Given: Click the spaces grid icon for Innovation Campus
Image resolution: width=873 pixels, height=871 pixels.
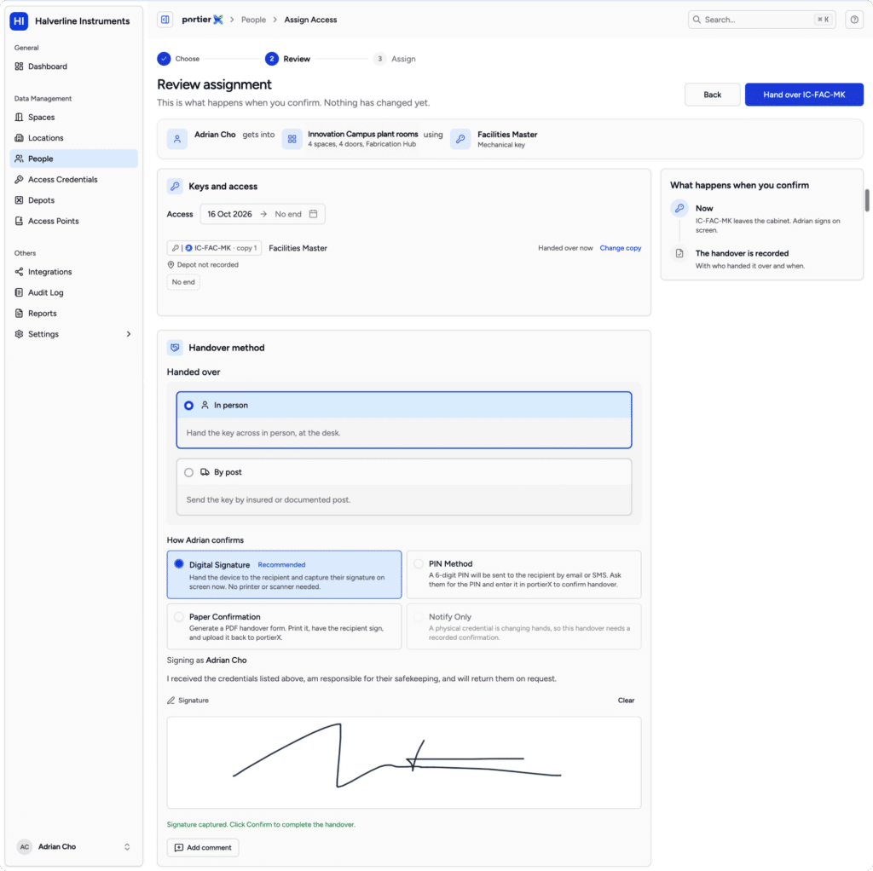Looking at the screenshot, I should click(x=292, y=139).
